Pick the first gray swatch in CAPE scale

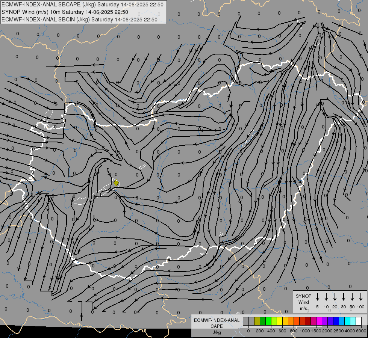[x=246, y=321]
